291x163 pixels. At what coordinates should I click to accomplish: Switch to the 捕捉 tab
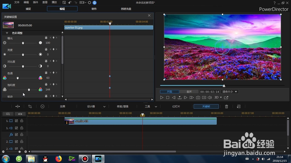28,9
